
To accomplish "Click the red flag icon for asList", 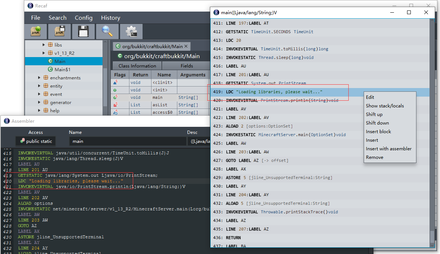I will point(116,105).
